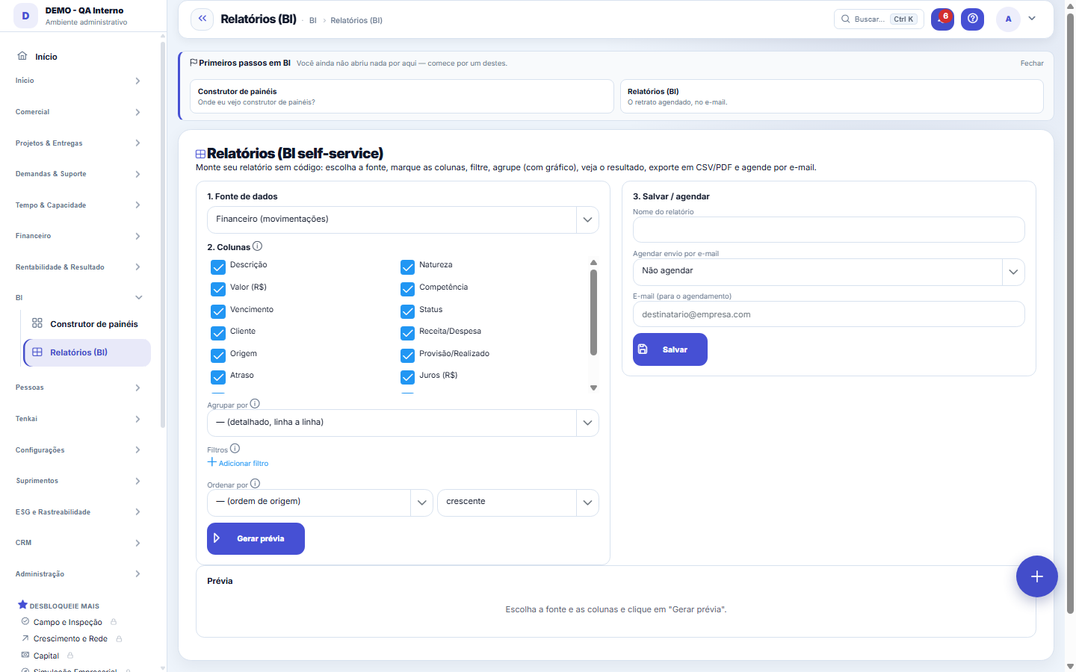Open the crescente sort direction dropdown
Screen dimensions: 1076x672
click(518, 503)
